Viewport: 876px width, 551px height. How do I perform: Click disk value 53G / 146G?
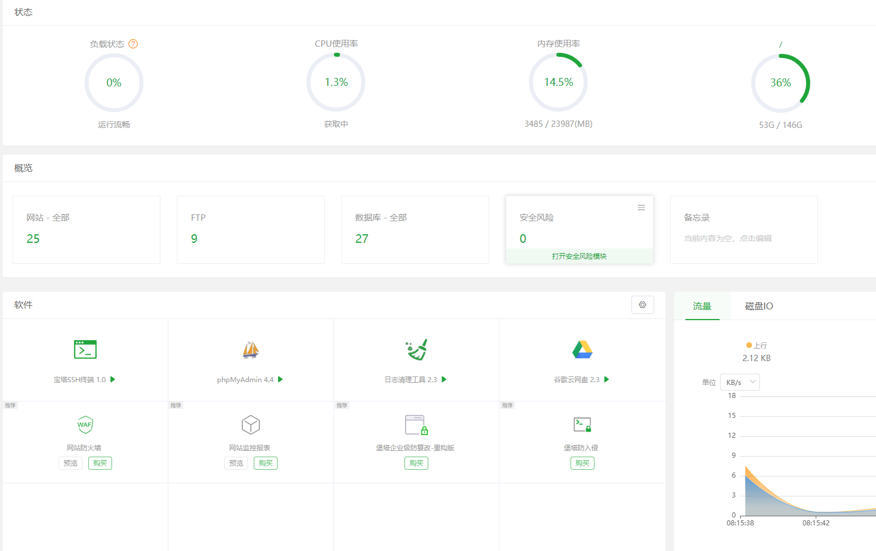[x=780, y=125]
